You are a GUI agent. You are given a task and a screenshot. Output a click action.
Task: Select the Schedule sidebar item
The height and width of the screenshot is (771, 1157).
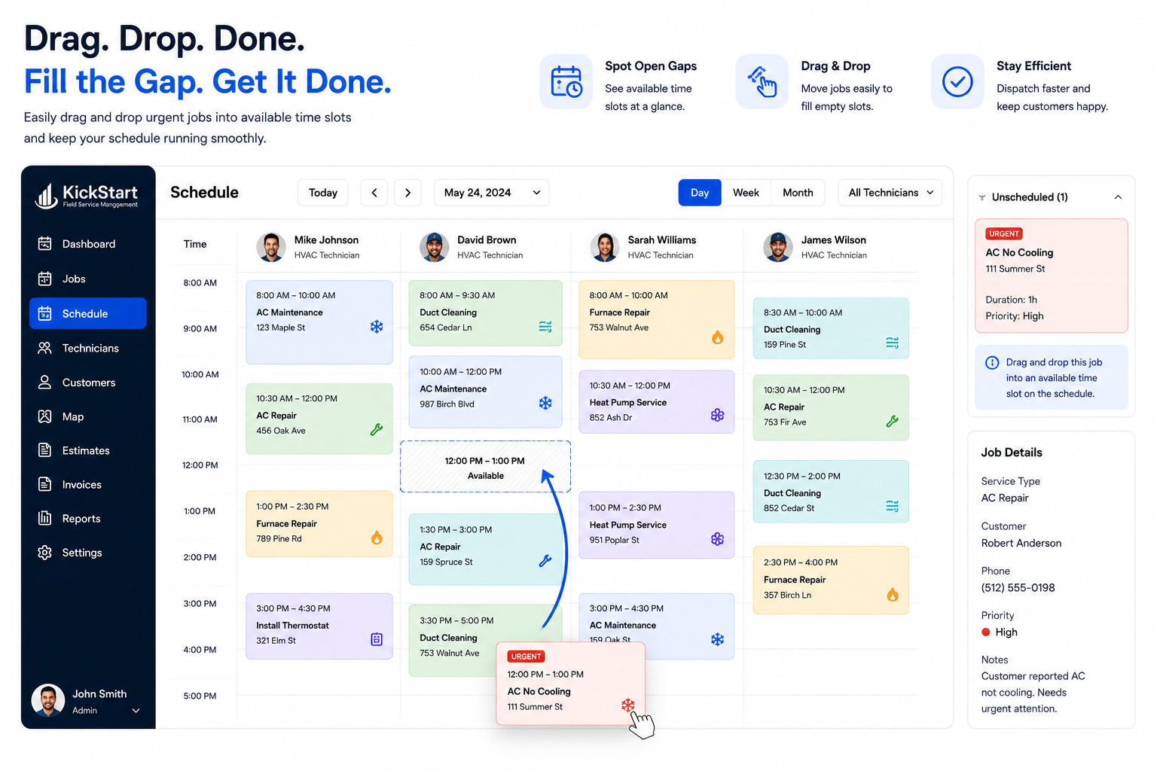point(87,313)
